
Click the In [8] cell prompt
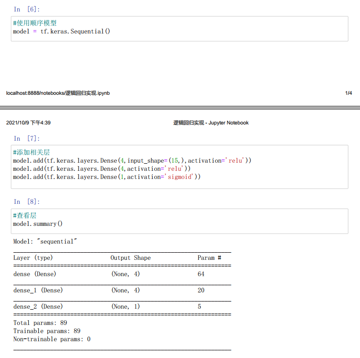click(26, 201)
